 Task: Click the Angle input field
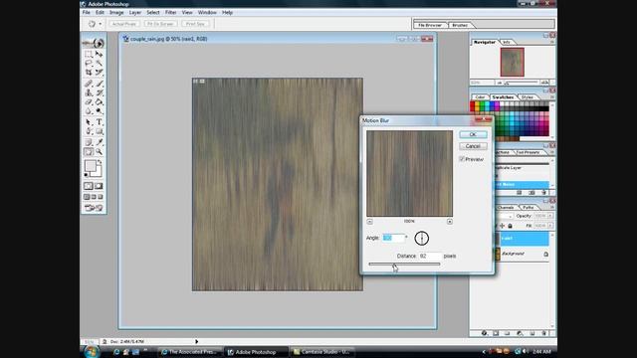tap(393, 238)
